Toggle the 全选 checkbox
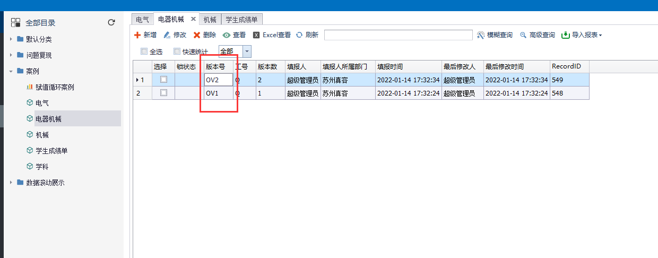The image size is (658, 258). 144,51
